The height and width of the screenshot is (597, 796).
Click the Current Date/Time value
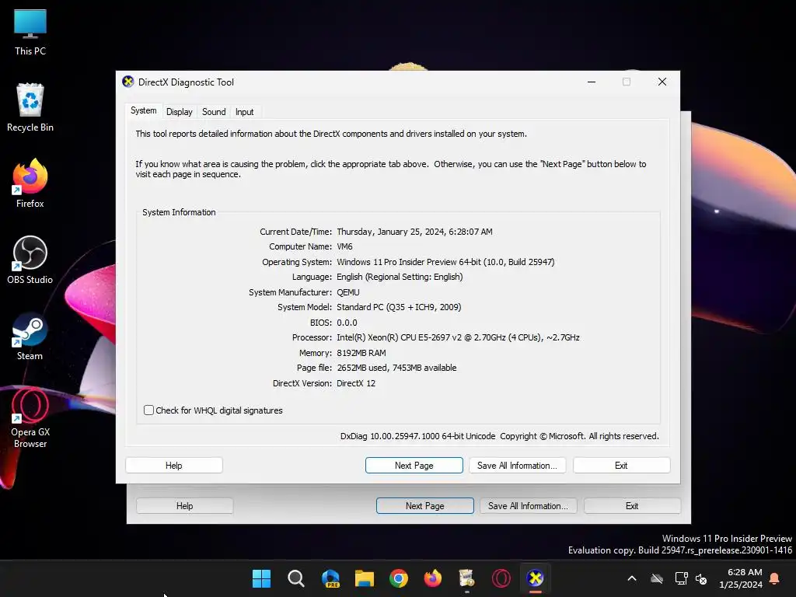pos(415,232)
